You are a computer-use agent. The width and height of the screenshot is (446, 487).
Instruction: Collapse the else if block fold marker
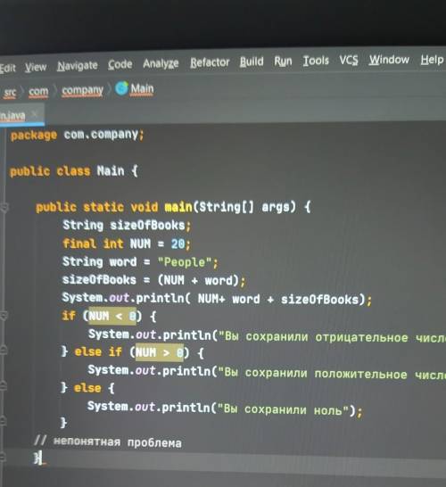click(3, 351)
